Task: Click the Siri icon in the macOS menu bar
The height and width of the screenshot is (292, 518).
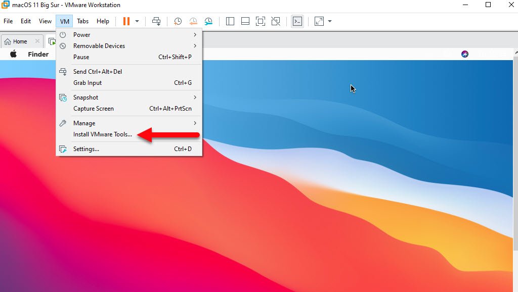Action: pos(465,54)
